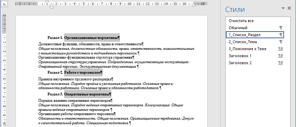Screen dimensions: 296x127
Task: Click line 'Правила внутреннего трудового распорядка'
Action: [75, 80]
